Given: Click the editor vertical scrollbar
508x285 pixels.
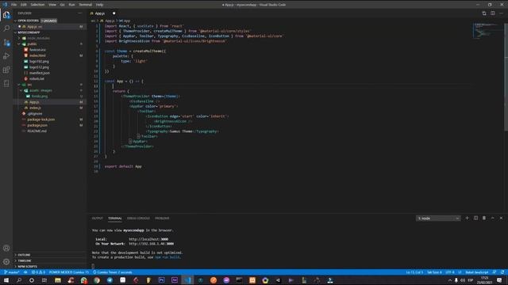Looking at the screenshot, I should (x=506, y=78).
